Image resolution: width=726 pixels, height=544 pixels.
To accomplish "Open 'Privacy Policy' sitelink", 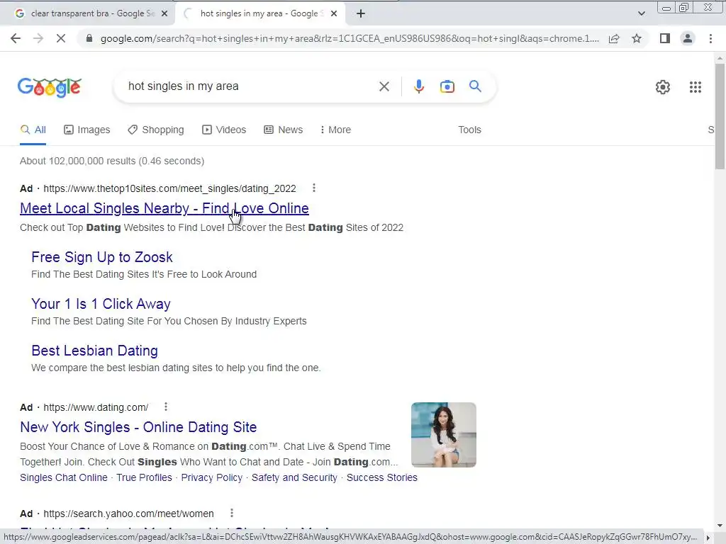I will 211,477.
